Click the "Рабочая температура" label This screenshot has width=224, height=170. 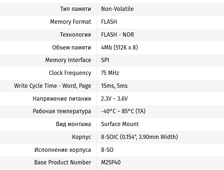[62, 111]
